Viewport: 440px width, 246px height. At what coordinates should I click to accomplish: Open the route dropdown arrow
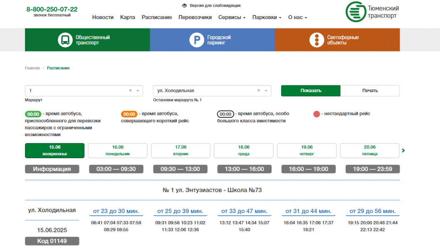point(138,90)
